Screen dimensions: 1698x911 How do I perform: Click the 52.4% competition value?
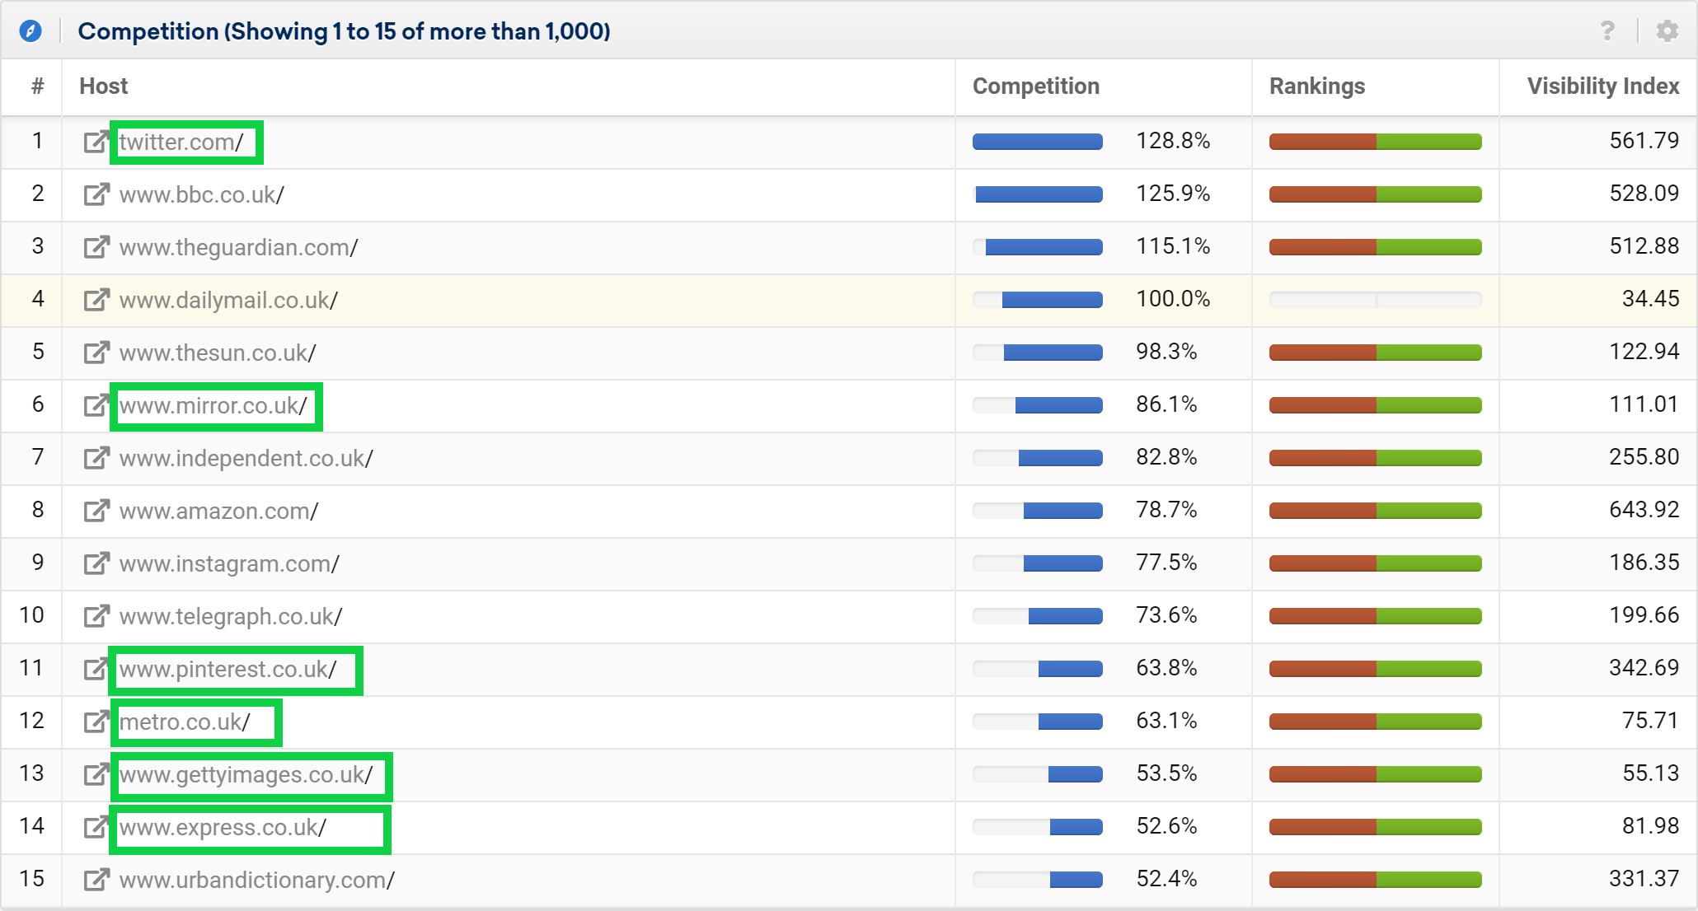(x=1166, y=879)
